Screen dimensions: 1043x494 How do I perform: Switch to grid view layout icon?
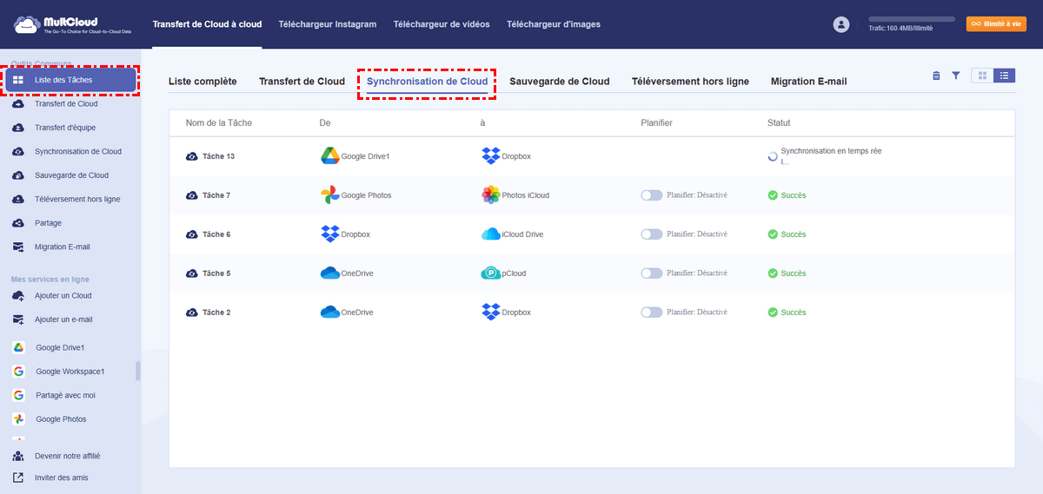982,76
